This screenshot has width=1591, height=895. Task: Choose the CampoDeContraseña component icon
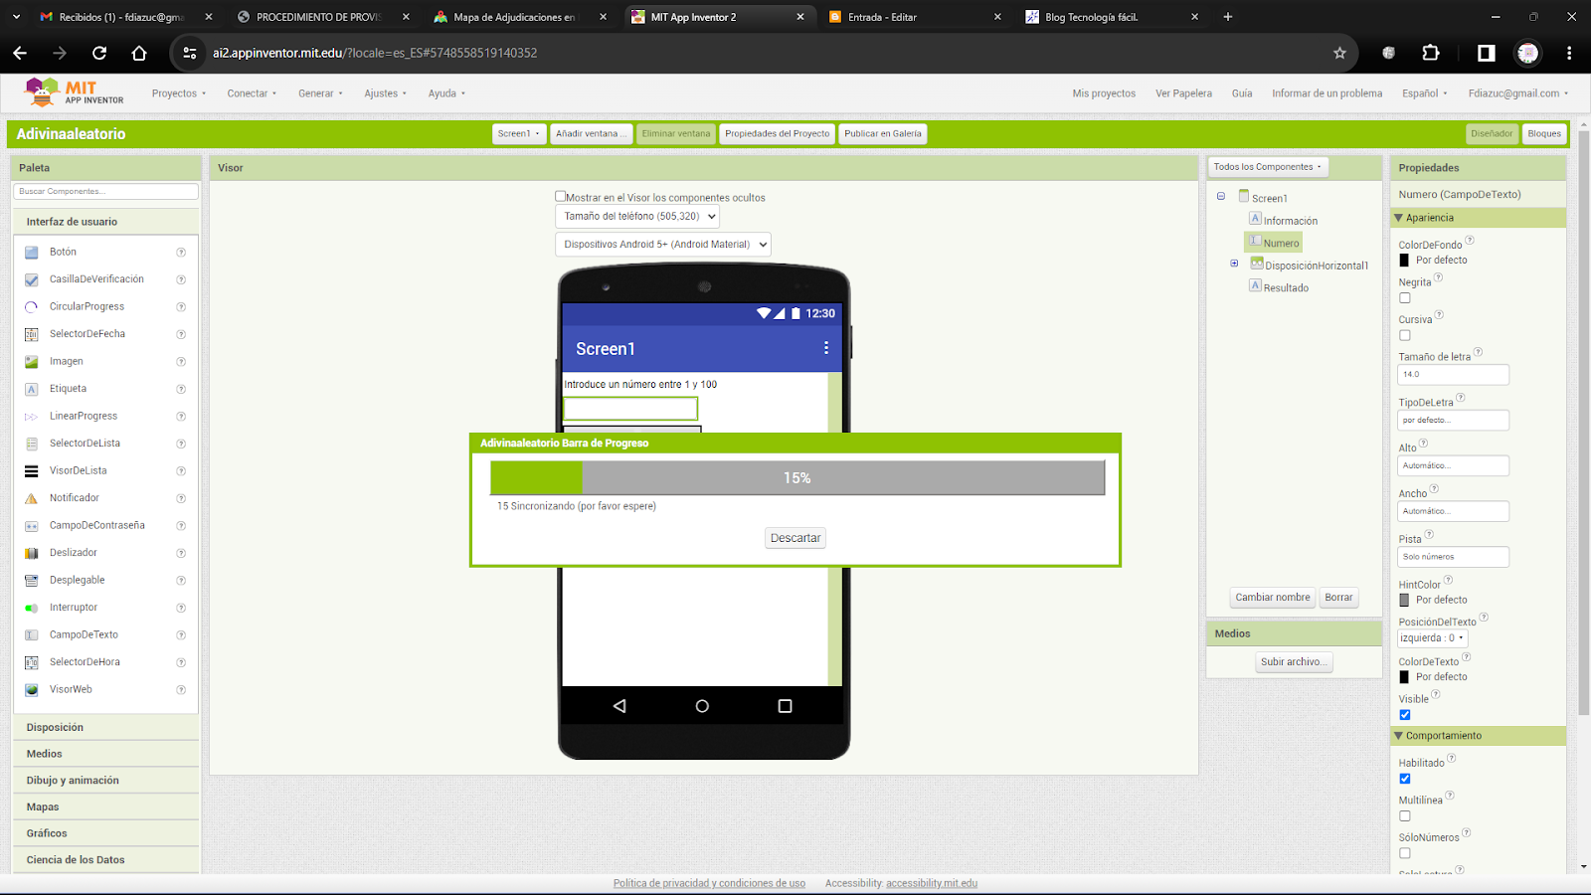[32, 526]
